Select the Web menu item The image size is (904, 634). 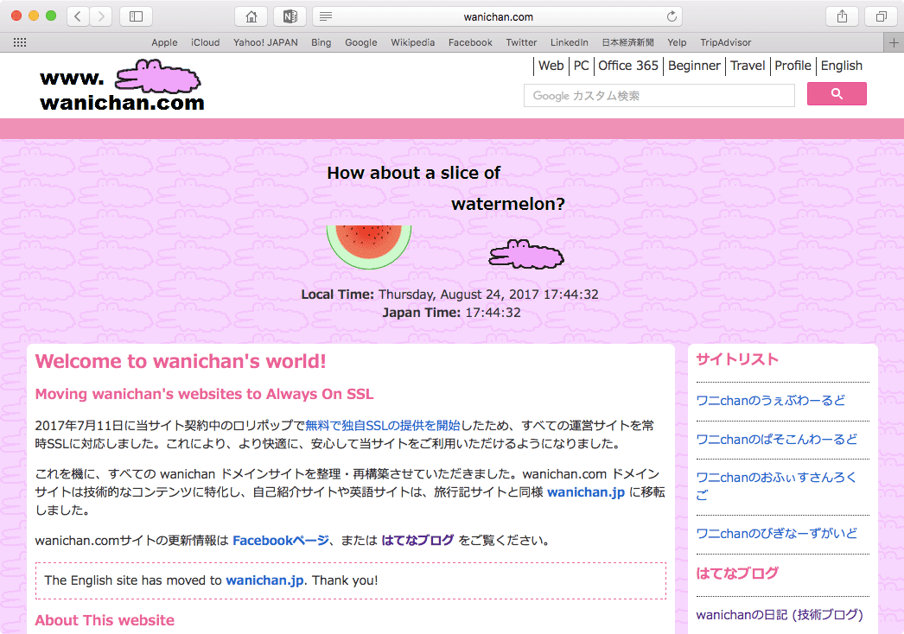(x=551, y=66)
